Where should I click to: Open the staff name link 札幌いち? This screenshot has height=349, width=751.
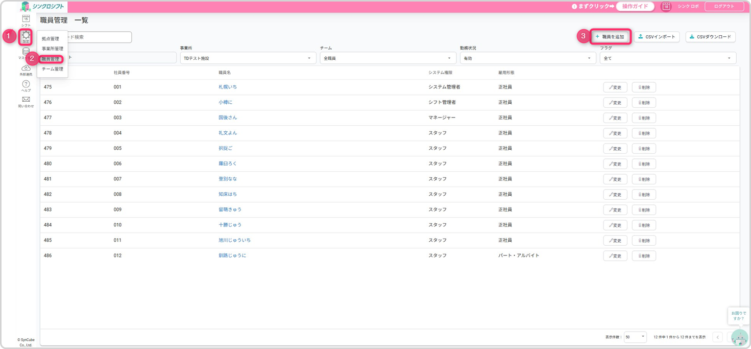coord(228,87)
